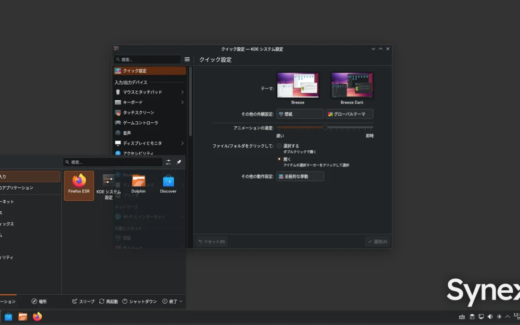Open Dolphin from the launcher favorites

pos(138,183)
